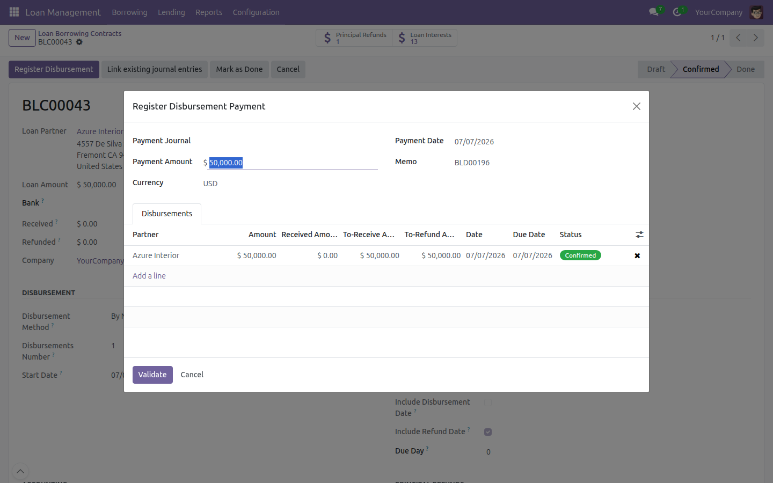Screen dimensions: 773x483
Task: Open the discuss messages icon
Action: 654,12
